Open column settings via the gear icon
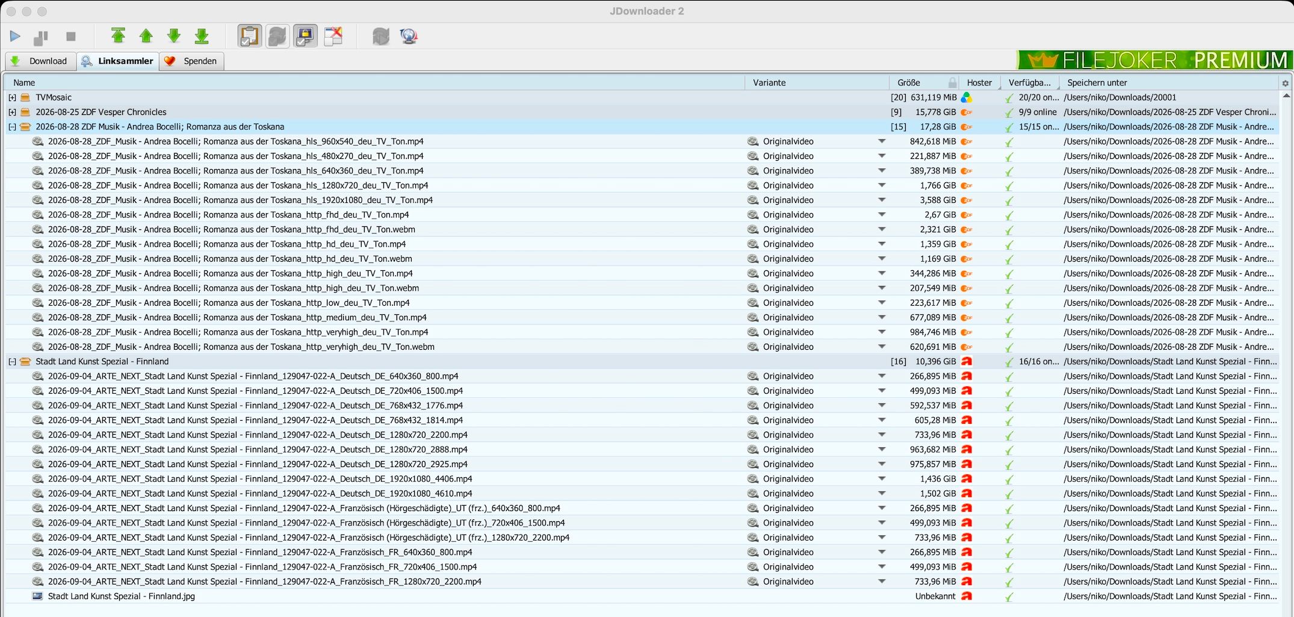 [x=1285, y=83]
